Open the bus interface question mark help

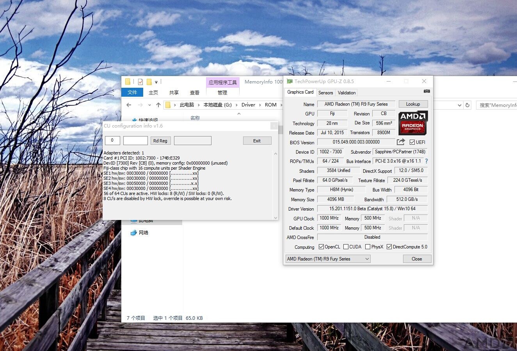tap(426, 161)
